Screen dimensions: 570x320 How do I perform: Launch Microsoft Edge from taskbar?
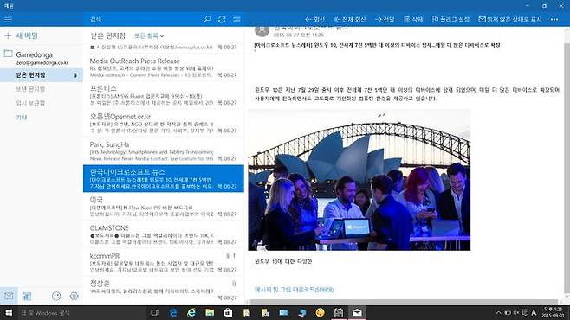pos(173,313)
